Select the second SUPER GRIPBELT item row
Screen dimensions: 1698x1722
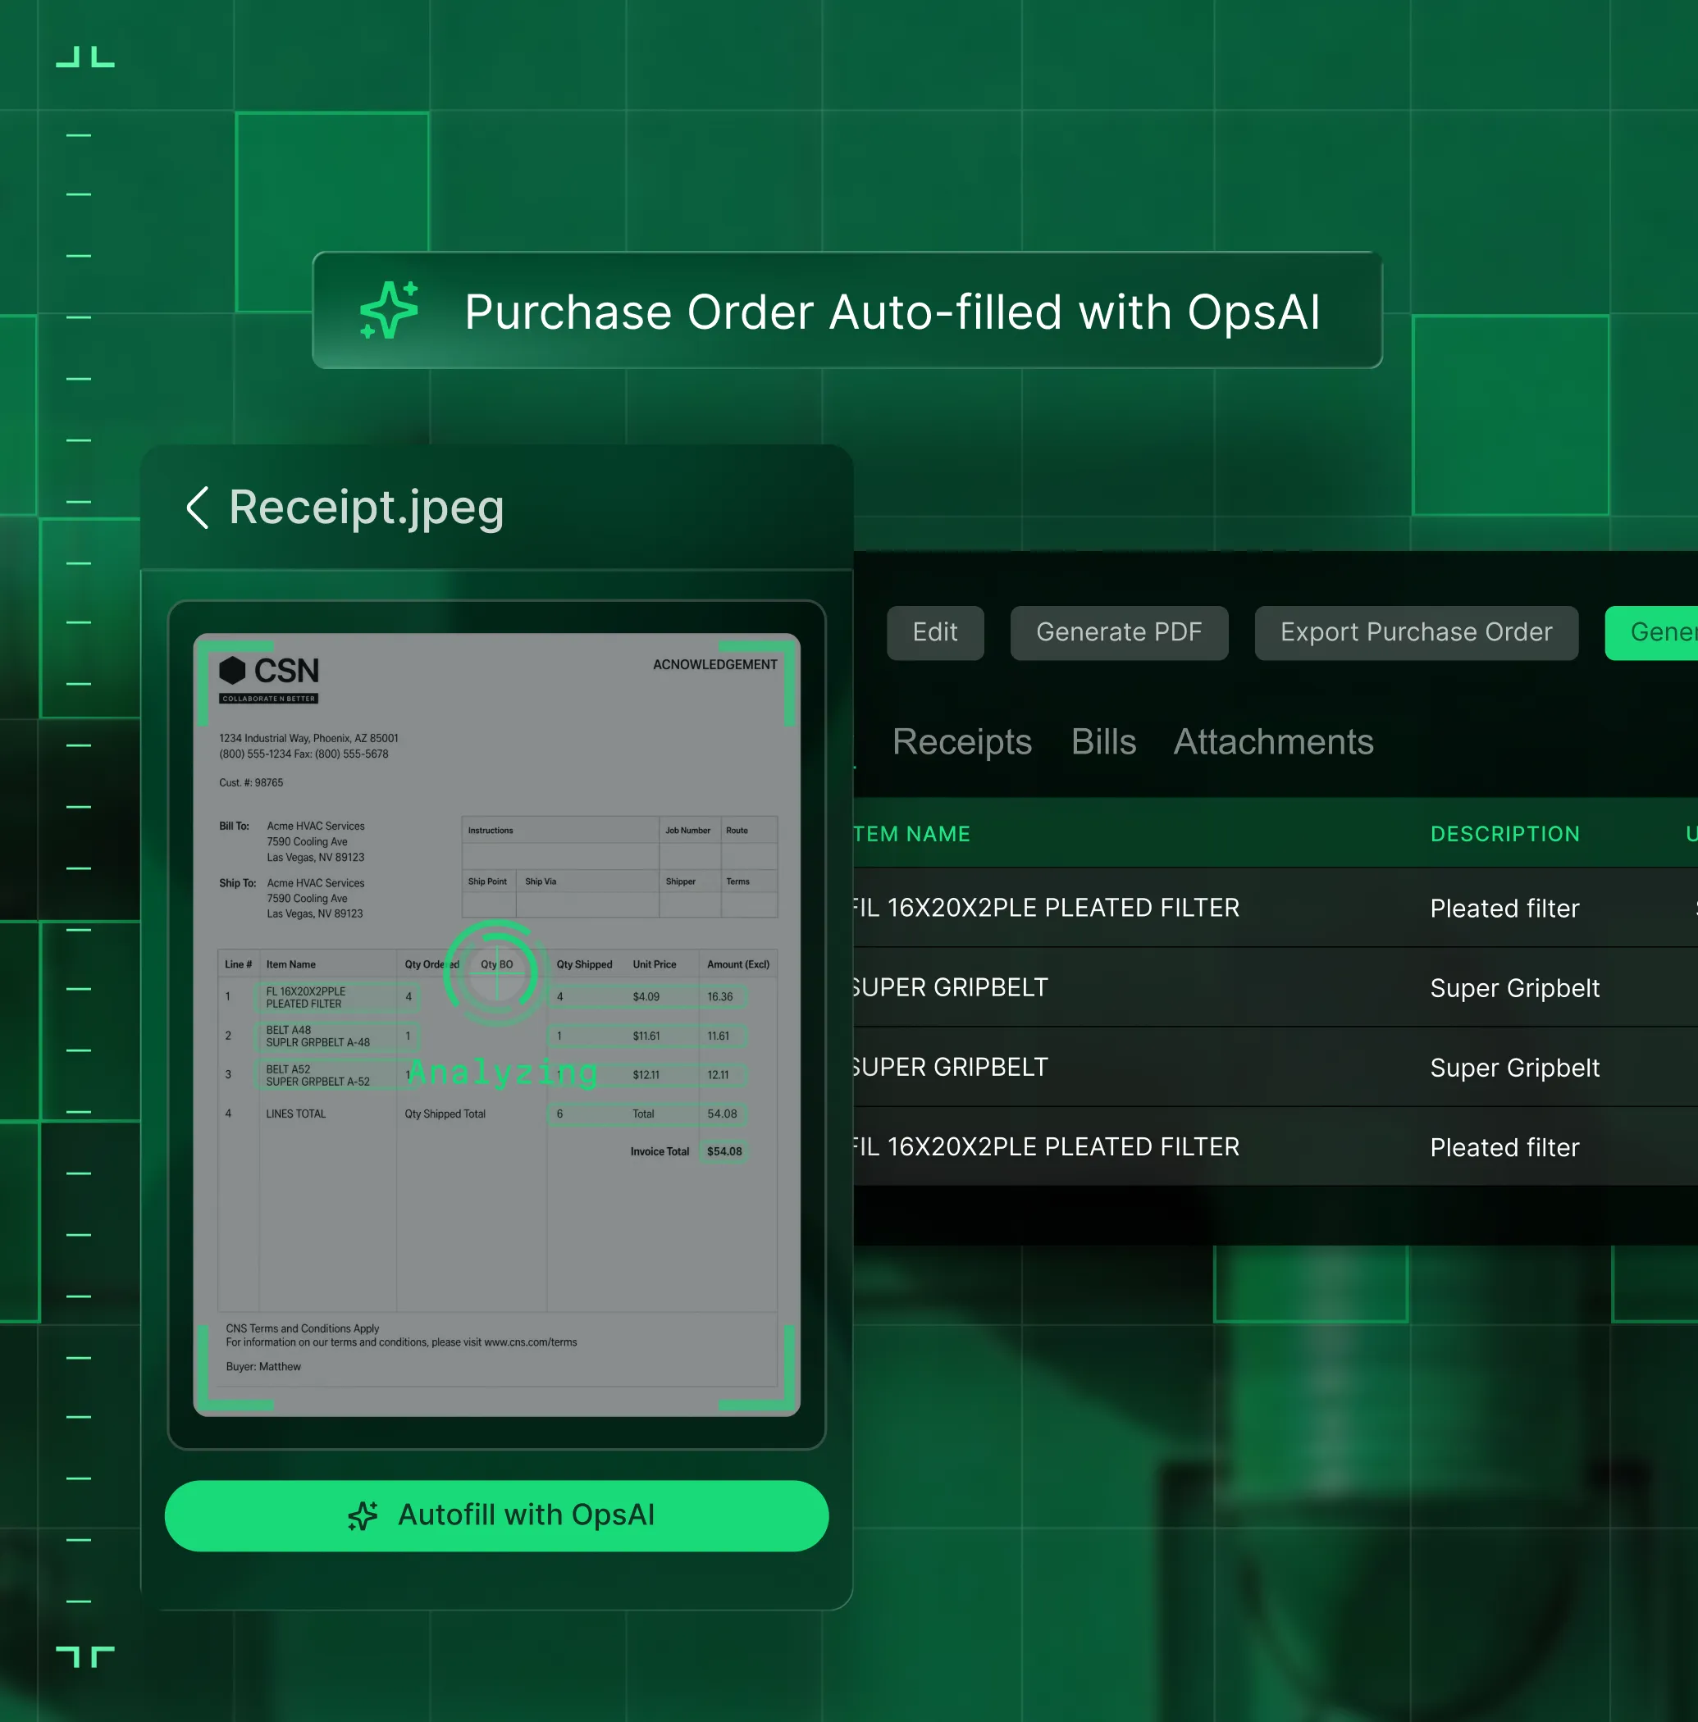coord(1276,1067)
